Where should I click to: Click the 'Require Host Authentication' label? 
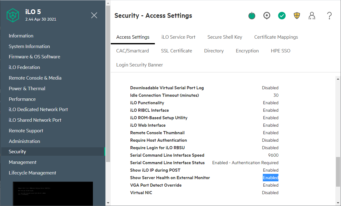[158, 140]
